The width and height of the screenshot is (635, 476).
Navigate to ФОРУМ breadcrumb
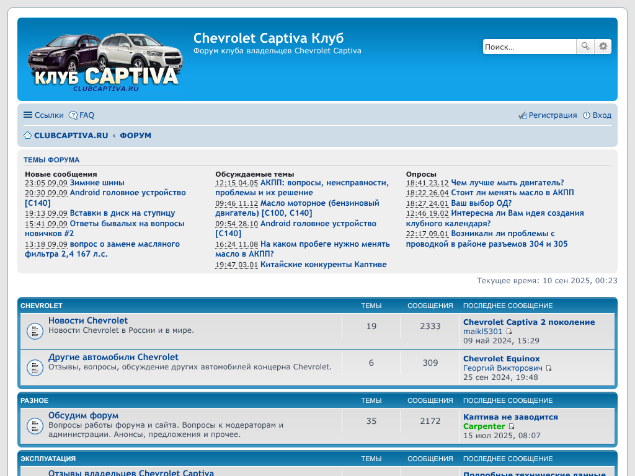(x=135, y=136)
